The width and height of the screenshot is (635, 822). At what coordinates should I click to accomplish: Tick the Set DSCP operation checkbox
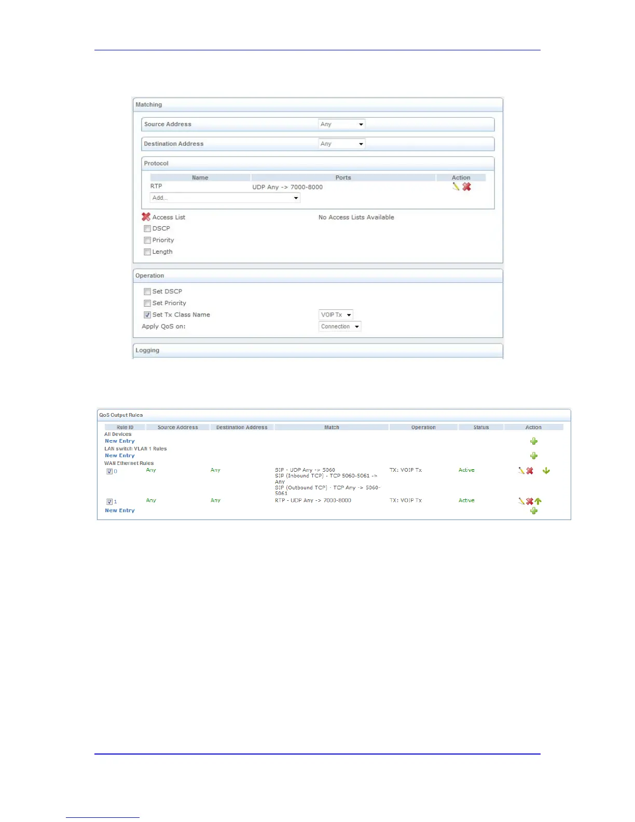tap(147, 292)
